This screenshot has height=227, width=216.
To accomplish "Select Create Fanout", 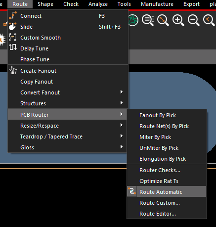I will point(68,71).
